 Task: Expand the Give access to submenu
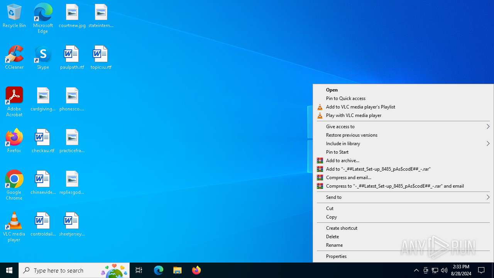pyautogui.click(x=403, y=127)
